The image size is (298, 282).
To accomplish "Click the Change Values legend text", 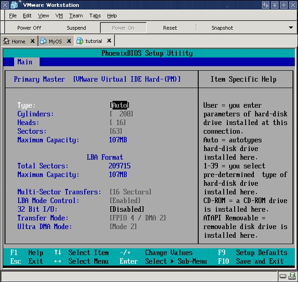I will [x=169, y=252].
